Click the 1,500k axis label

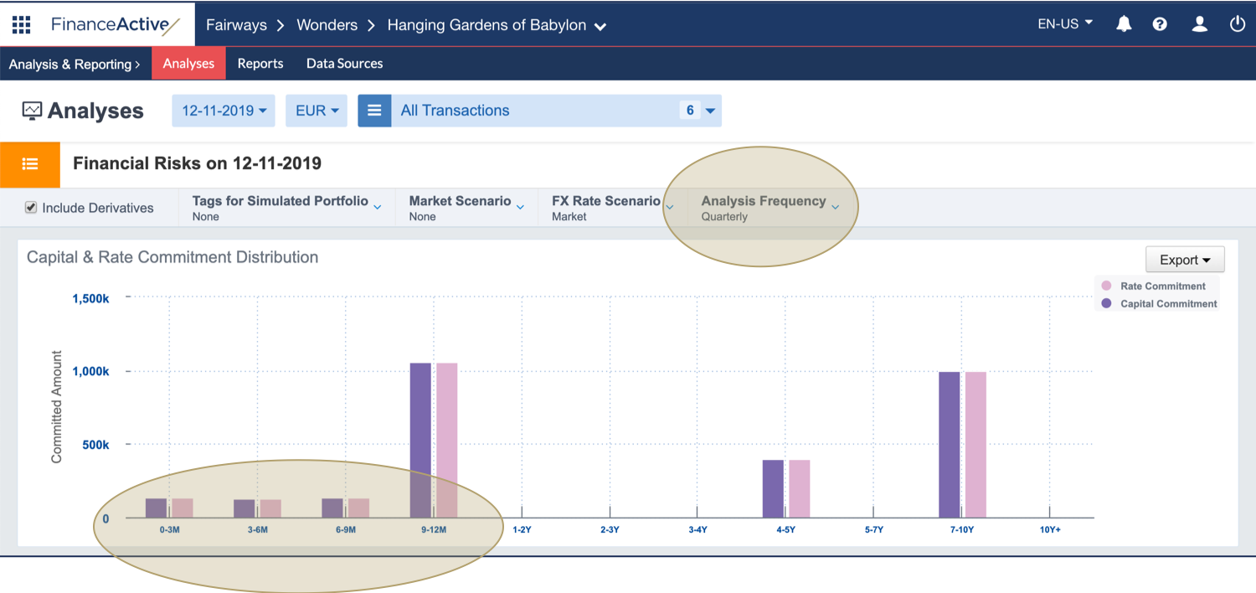90,298
